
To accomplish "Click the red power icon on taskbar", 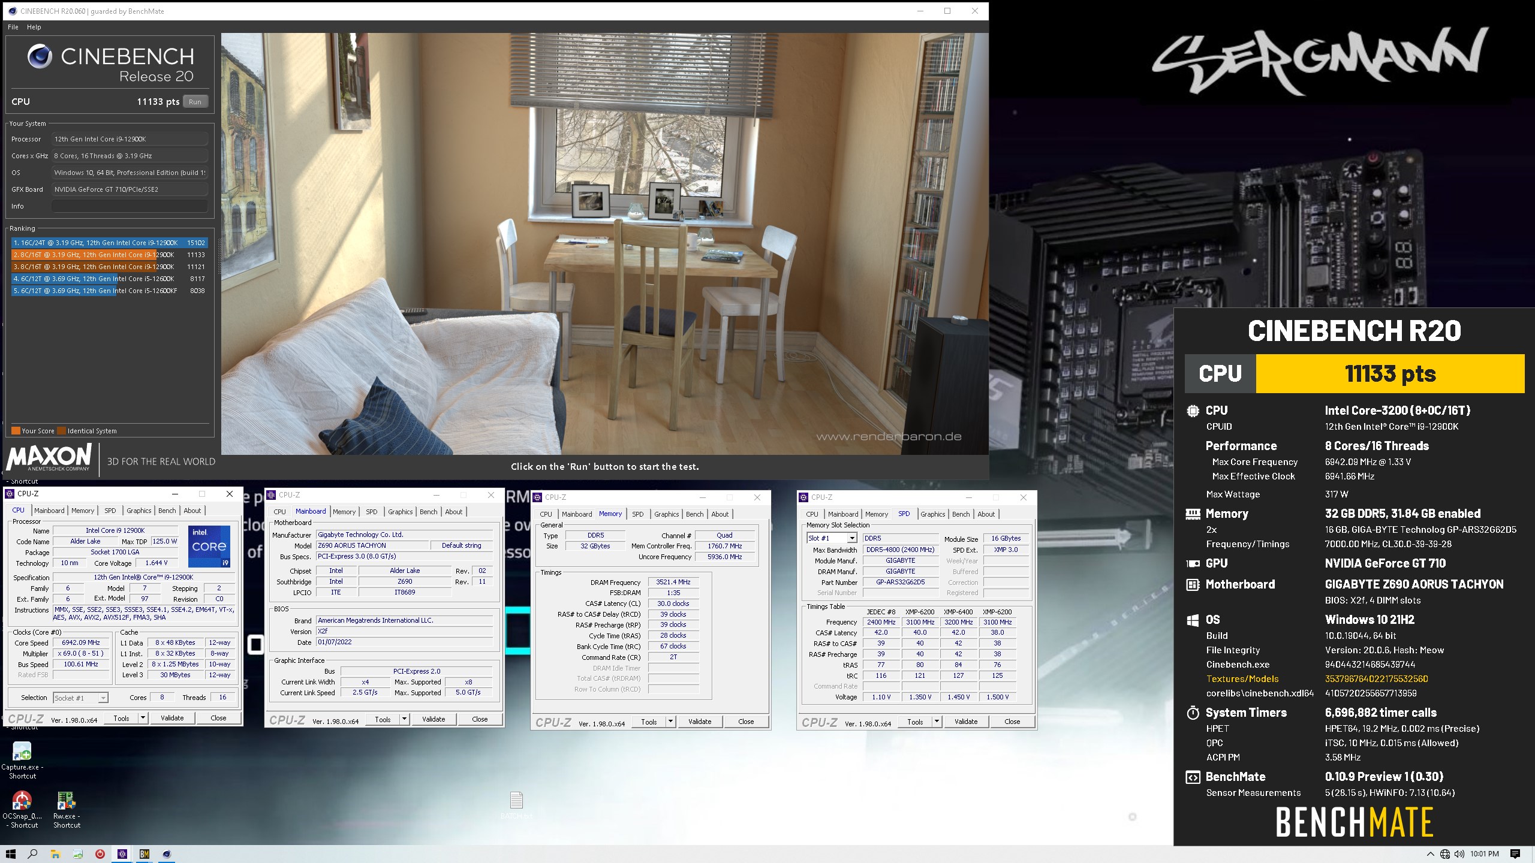I will click(100, 854).
